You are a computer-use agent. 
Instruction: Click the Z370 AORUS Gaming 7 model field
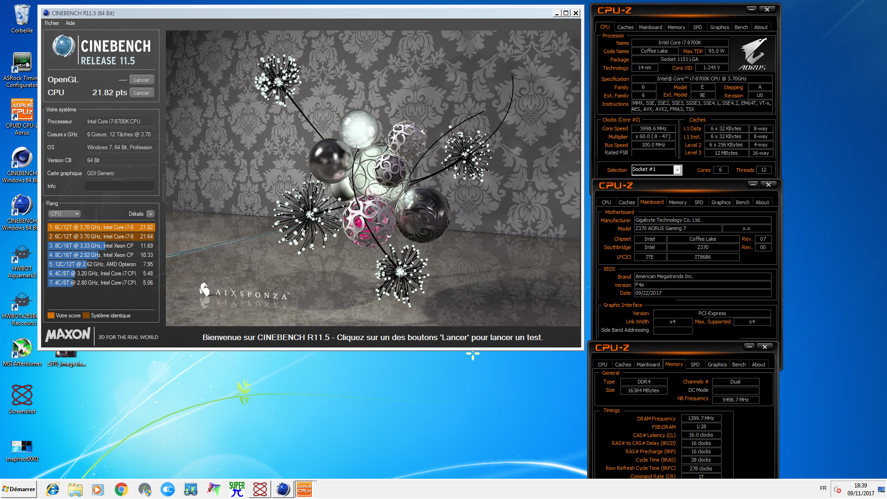pos(677,229)
